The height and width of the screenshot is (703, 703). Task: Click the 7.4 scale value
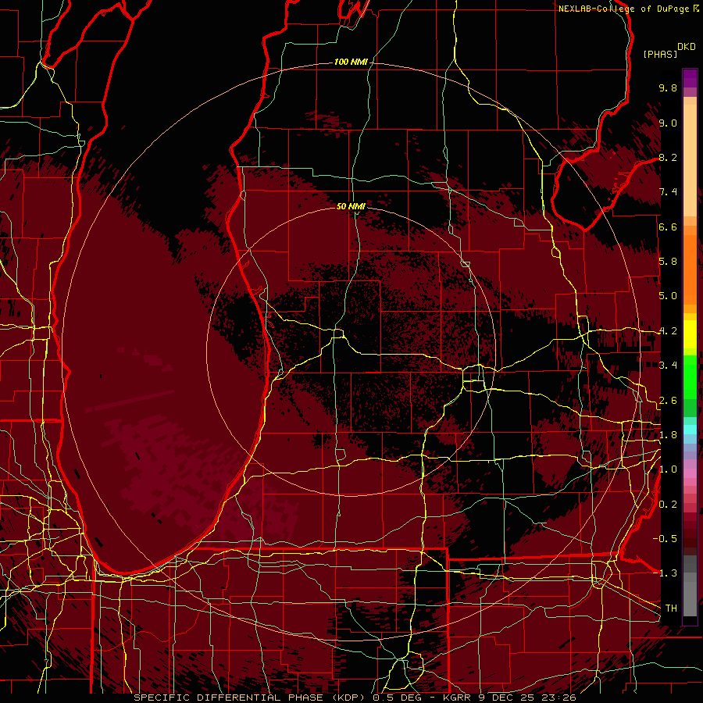pos(668,192)
